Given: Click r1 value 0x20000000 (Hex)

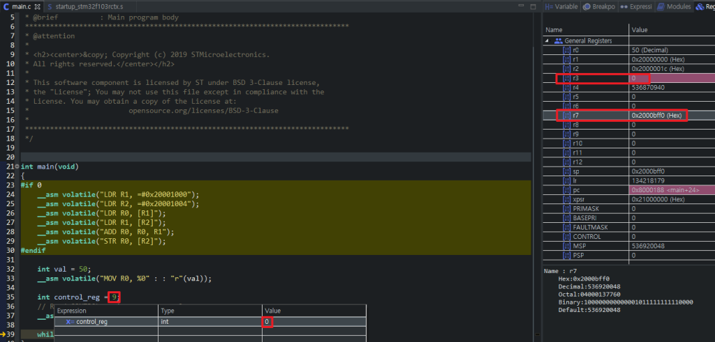Looking at the screenshot, I should [658, 60].
